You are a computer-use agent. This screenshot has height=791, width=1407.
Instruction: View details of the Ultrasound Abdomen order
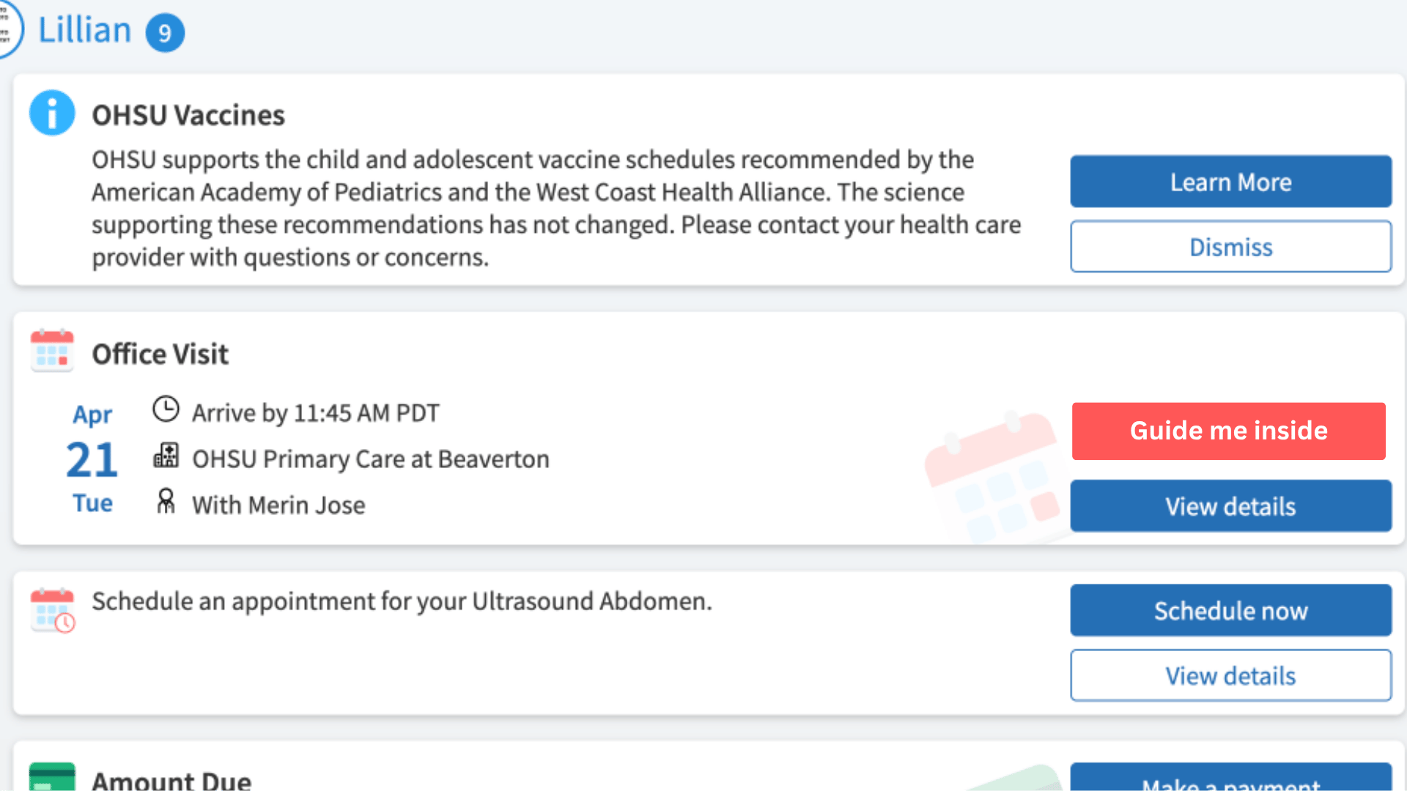pos(1230,675)
